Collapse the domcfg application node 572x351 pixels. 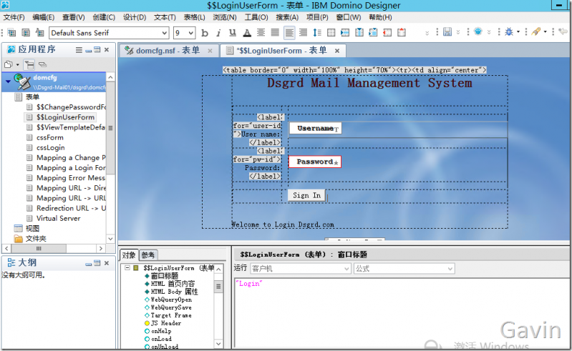click(x=8, y=81)
